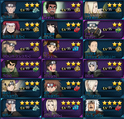Screen dimensions: 124x119
Task: Select 시카마루 [러브러브 파라다이스]+1 card
Action: point(103,49)
